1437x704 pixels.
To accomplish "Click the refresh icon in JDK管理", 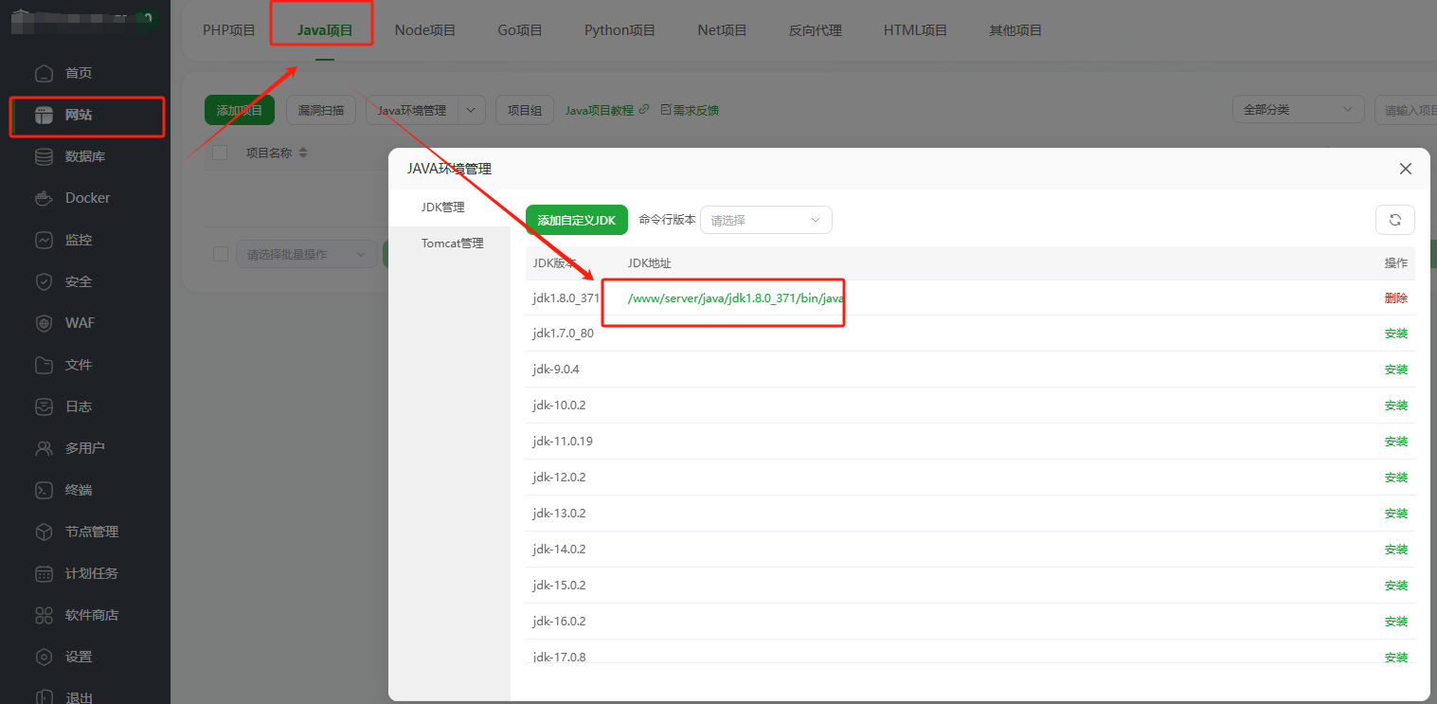I will point(1394,220).
